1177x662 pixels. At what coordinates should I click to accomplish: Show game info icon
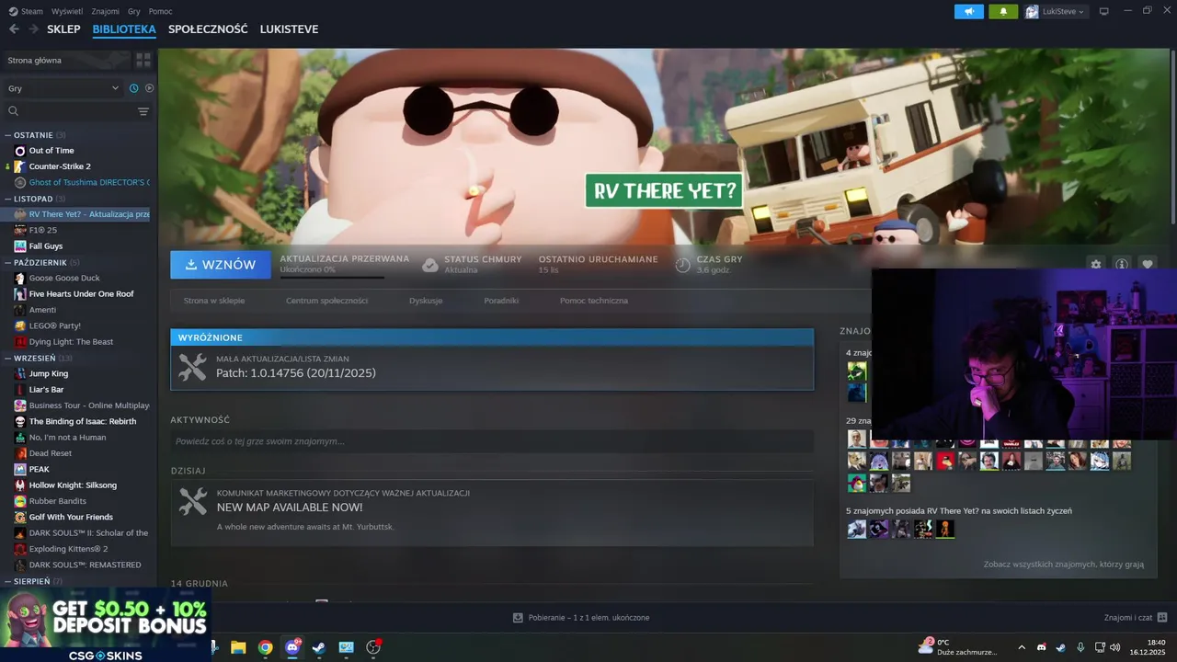1121,265
